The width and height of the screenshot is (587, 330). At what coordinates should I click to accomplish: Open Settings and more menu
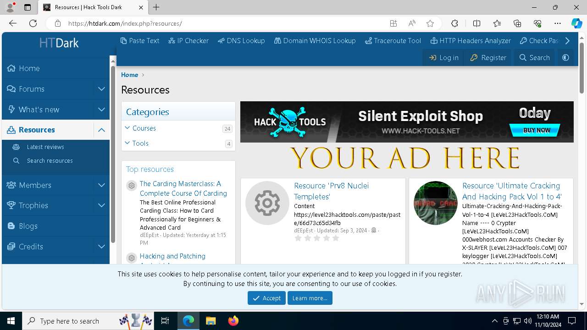[558, 23]
